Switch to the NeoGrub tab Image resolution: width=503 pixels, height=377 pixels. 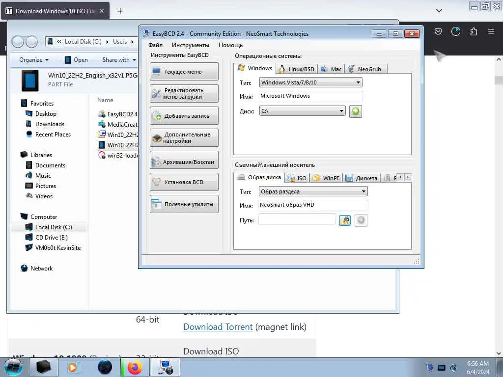pos(365,69)
